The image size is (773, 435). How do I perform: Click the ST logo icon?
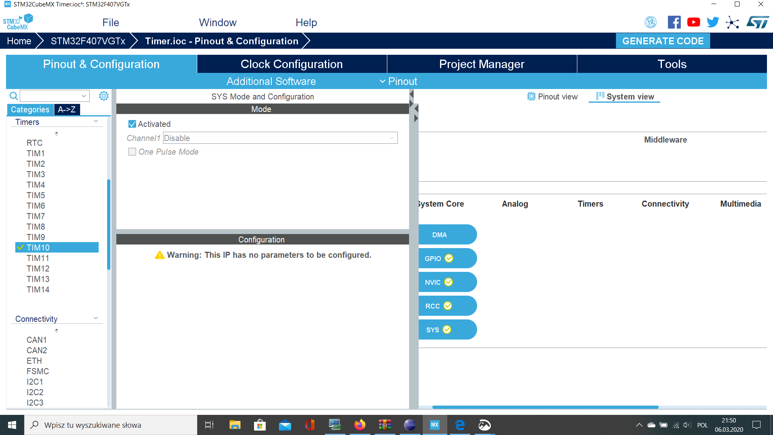758,22
